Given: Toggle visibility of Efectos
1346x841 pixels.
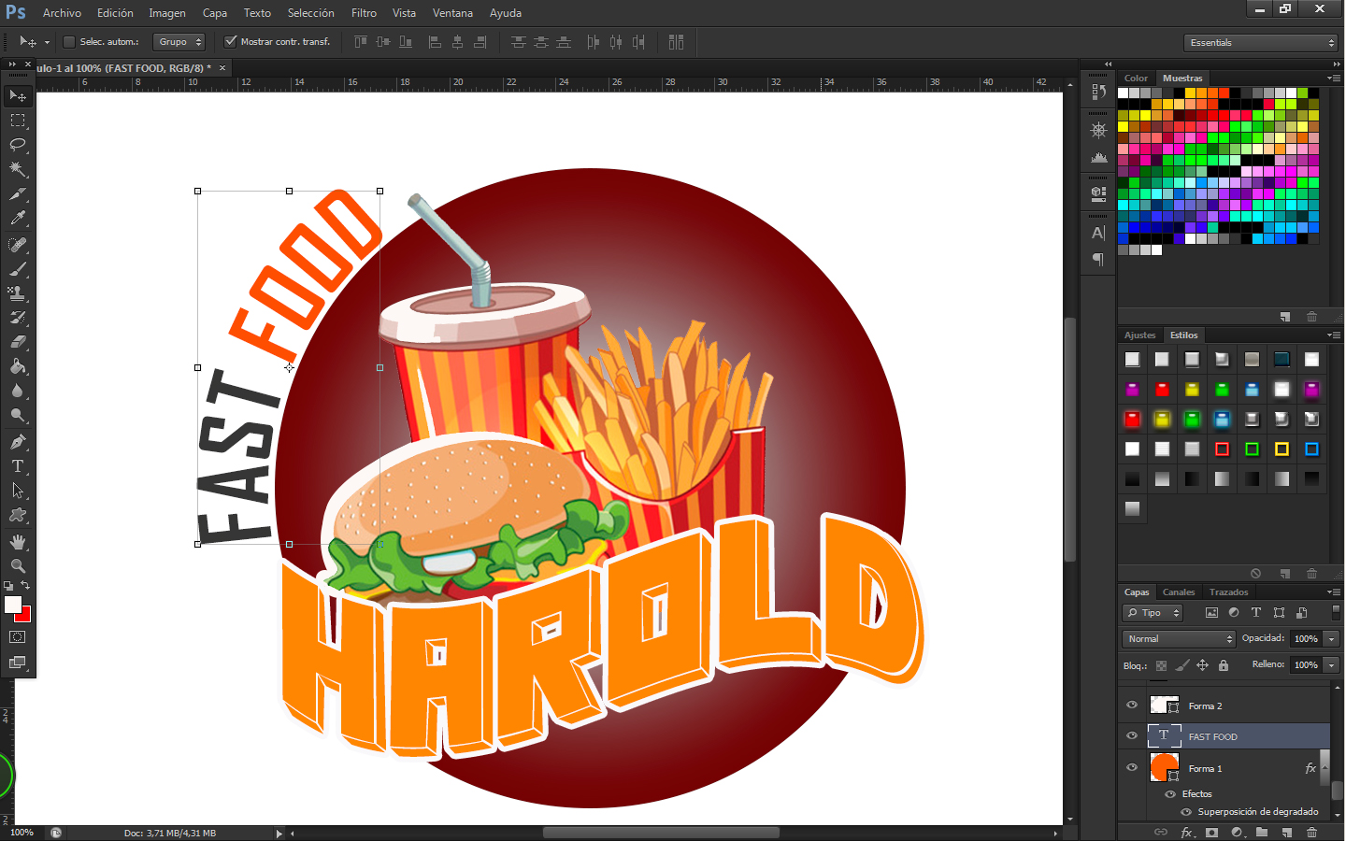Looking at the screenshot, I should (1170, 794).
